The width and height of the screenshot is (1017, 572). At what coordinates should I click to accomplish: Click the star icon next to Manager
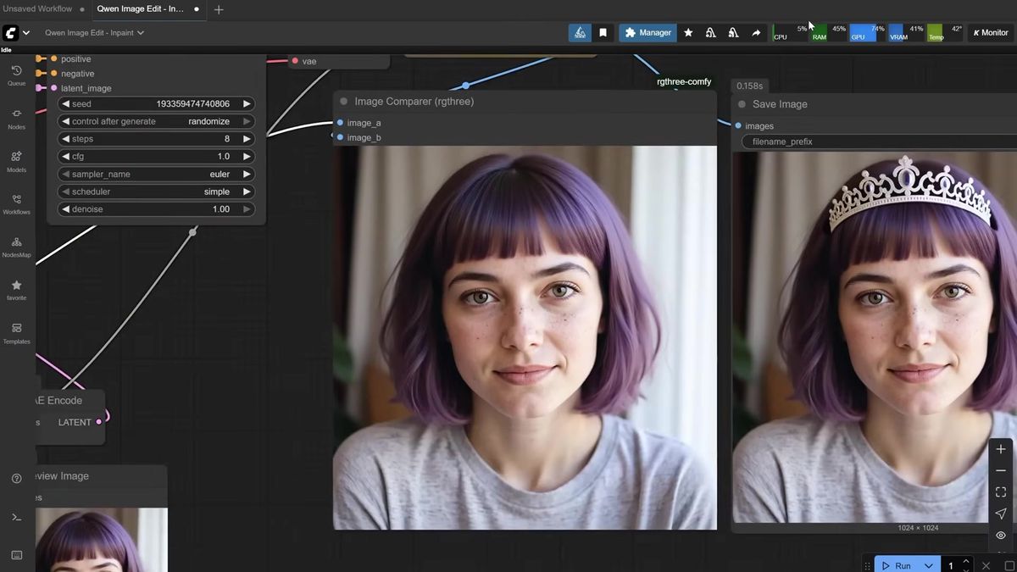coord(688,32)
